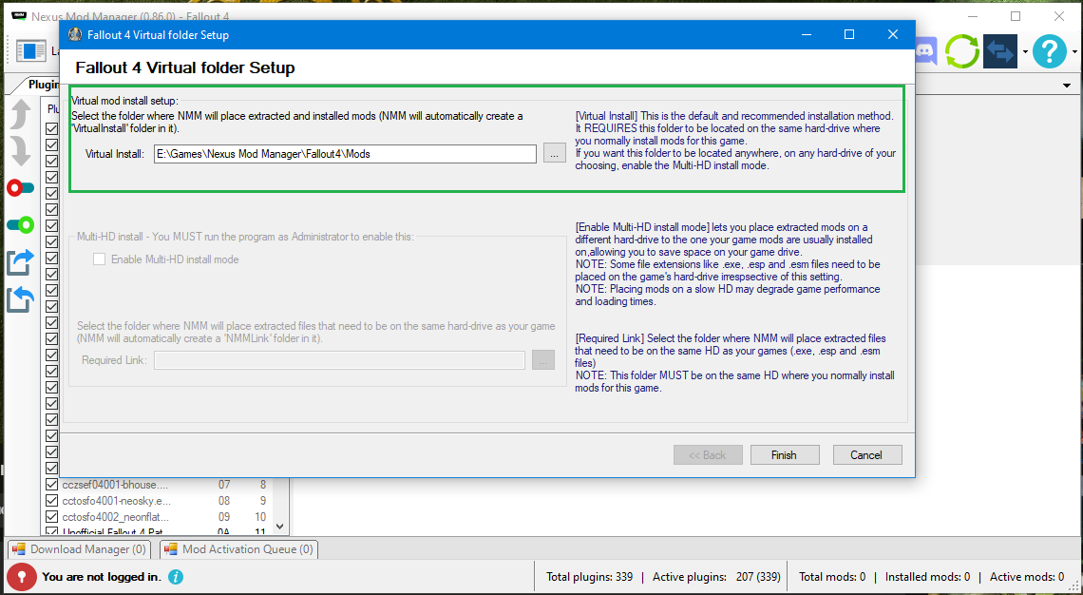Image resolution: width=1083 pixels, height=595 pixels.
Task: Click the move plugin up arrow
Action: (20, 114)
